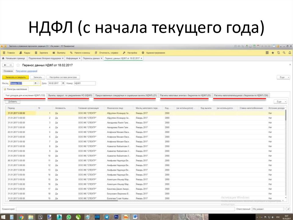This screenshot has height=220, width=293.
Task: Open the Месяц field dropdown calendar
Action: [35, 83]
